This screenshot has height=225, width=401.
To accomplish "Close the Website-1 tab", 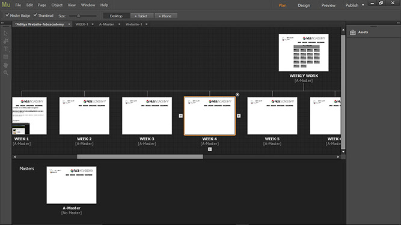I will point(147,24).
